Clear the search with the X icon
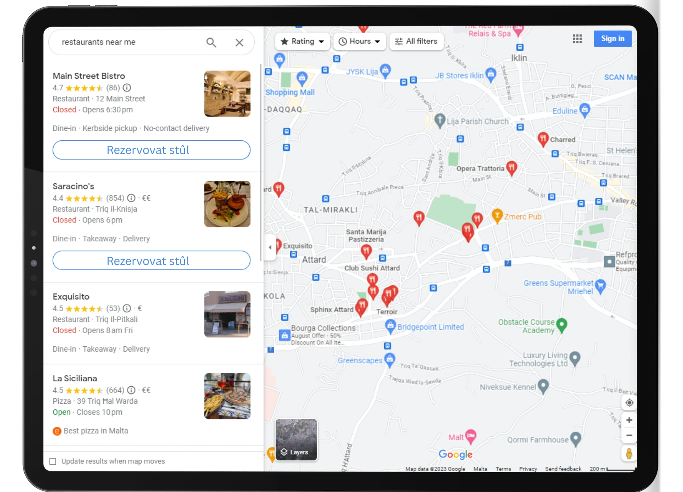The image size is (683, 492). (x=240, y=43)
